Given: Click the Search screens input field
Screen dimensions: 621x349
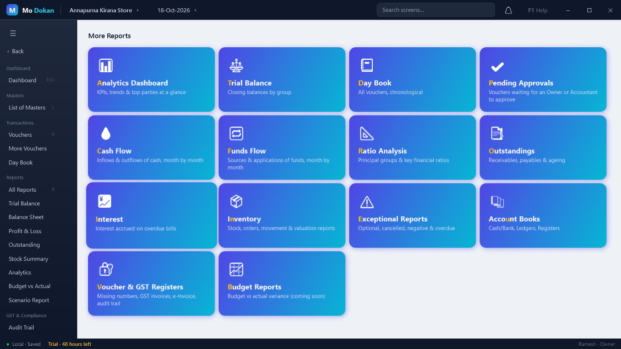Looking at the screenshot, I should (436, 10).
